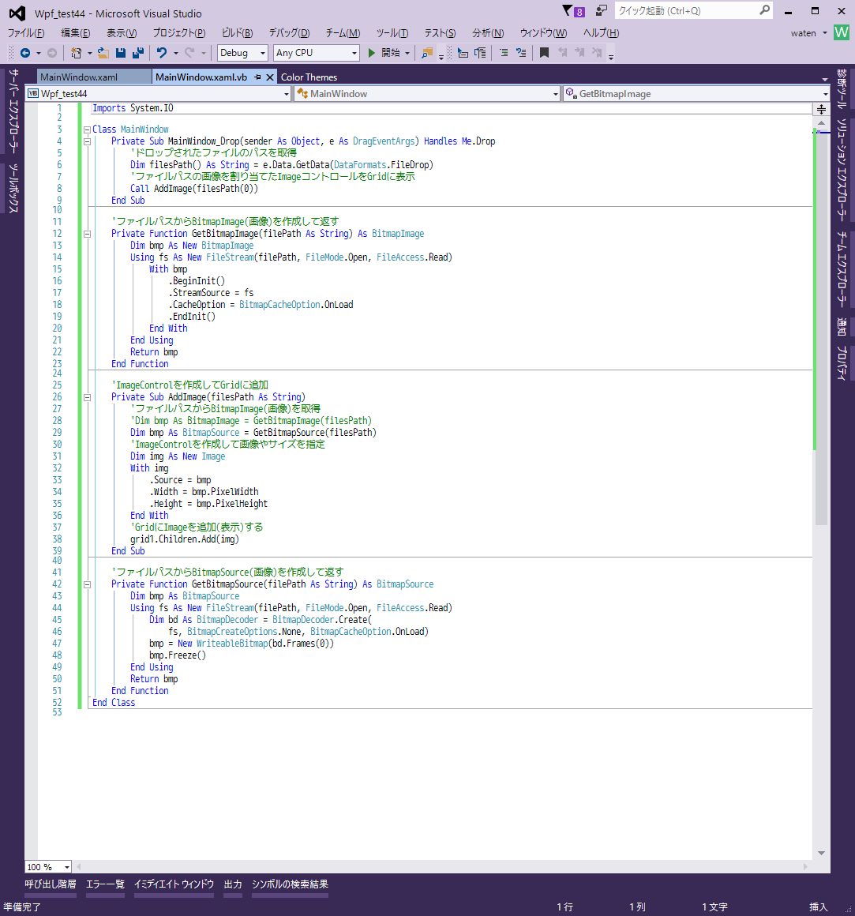Image resolution: width=855 pixels, height=916 pixels.
Task: Open the シンボルの検索結果 tab
Action: click(290, 884)
